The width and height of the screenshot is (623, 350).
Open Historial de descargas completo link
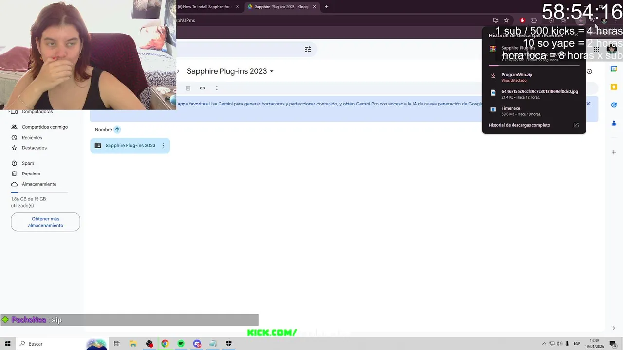pyautogui.click(x=519, y=125)
